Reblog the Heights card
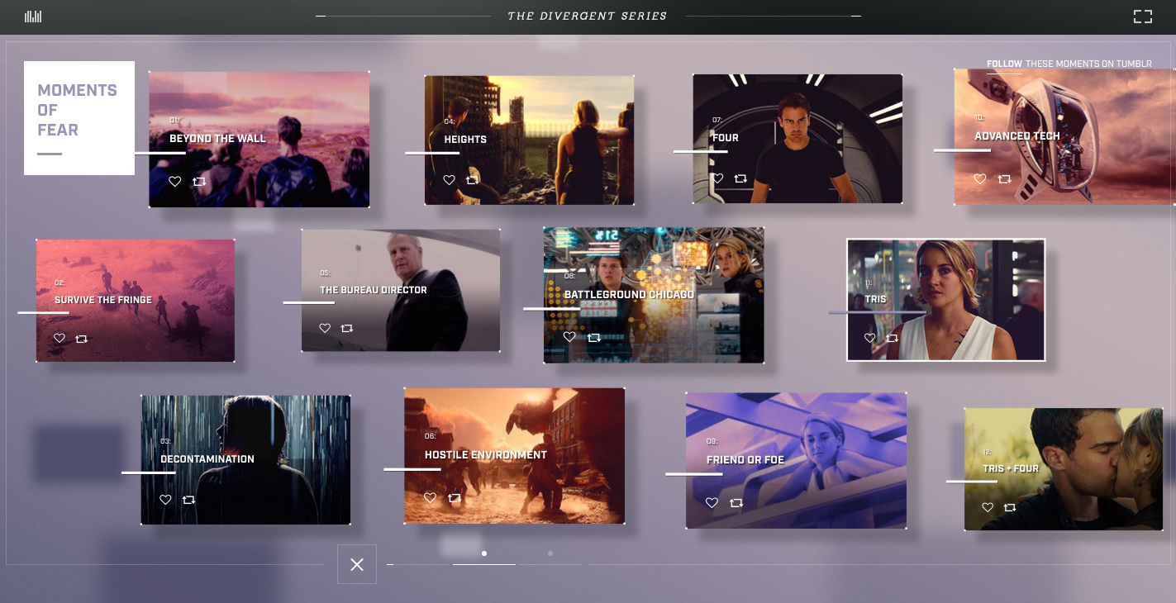 coord(473,179)
